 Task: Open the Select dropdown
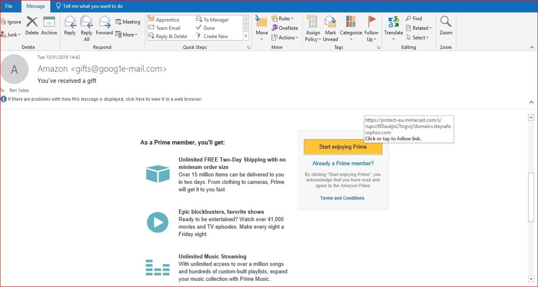tap(417, 38)
